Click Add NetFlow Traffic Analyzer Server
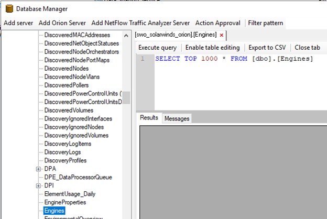Screen dimensions: 327x219 click(x=140, y=23)
